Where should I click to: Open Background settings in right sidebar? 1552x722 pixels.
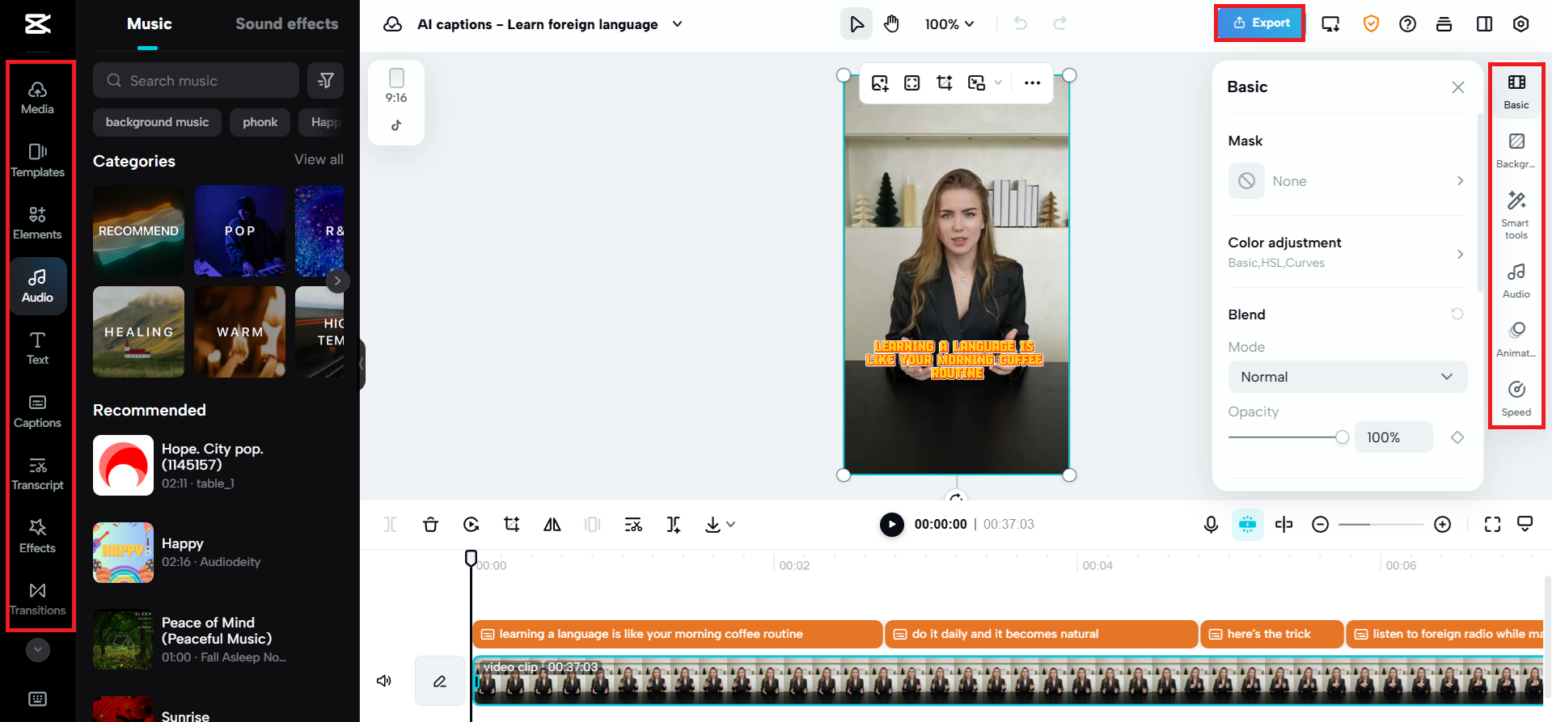click(x=1516, y=150)
